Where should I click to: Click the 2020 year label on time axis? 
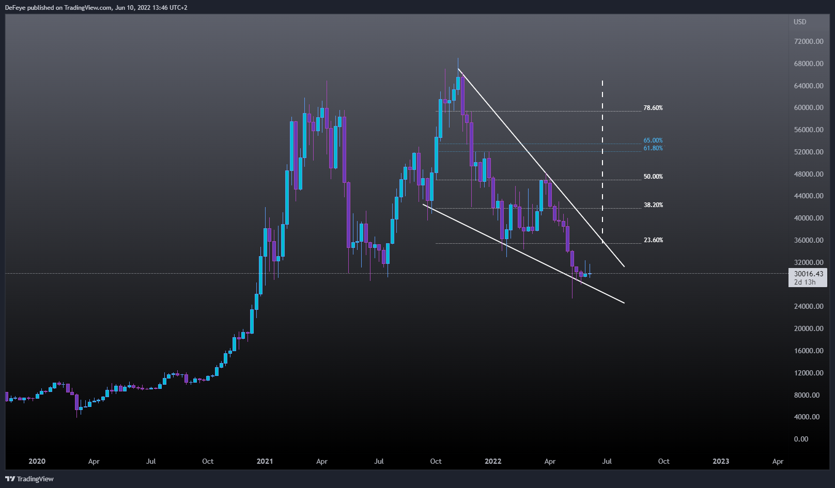[x=37, y=461]
